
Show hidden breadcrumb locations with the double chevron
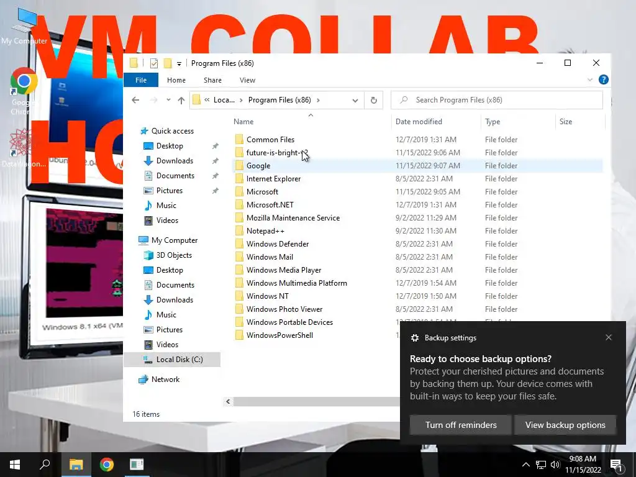pyautogui.click(x=207, y=100)
